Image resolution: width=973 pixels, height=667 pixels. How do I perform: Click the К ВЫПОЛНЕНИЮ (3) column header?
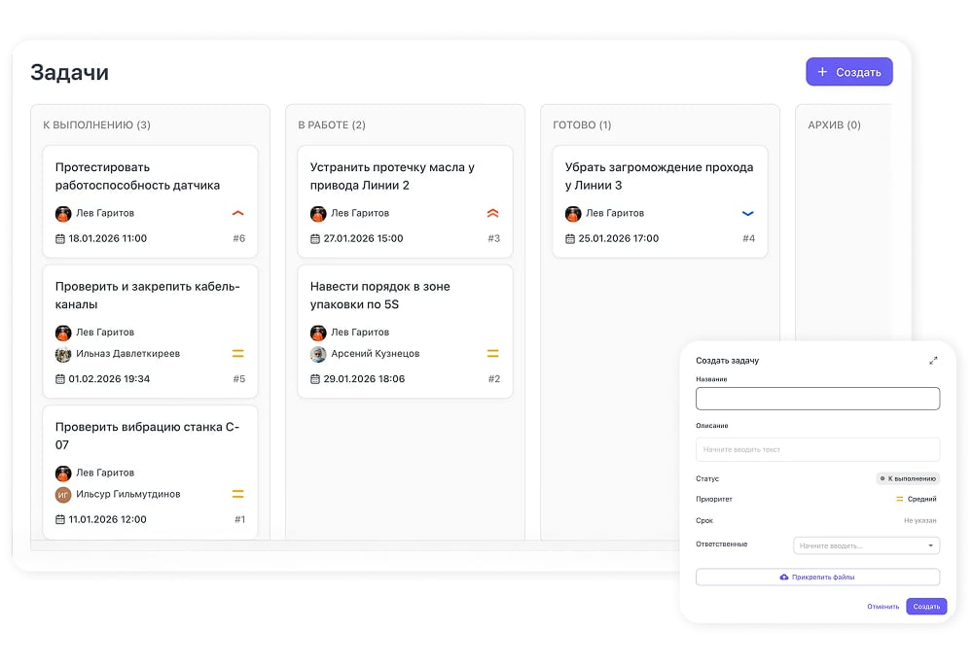tap(96, 125)
